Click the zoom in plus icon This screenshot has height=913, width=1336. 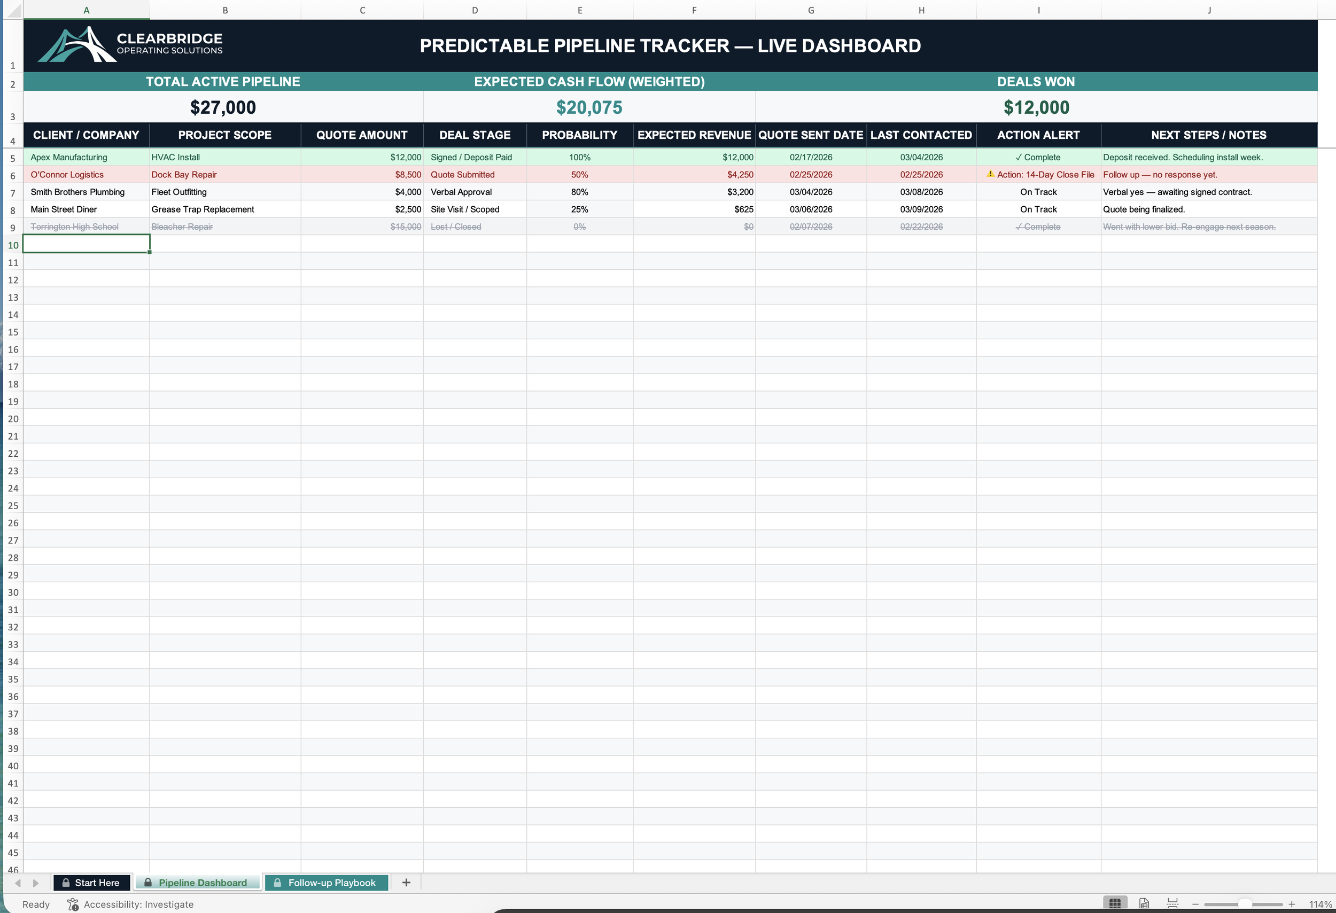click(x=1292, y=903)
